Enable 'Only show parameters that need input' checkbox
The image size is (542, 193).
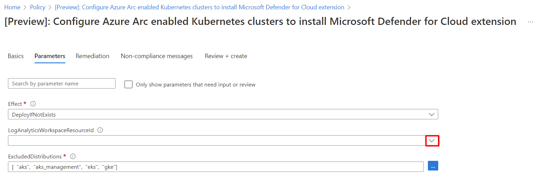(x=129, y=84)
